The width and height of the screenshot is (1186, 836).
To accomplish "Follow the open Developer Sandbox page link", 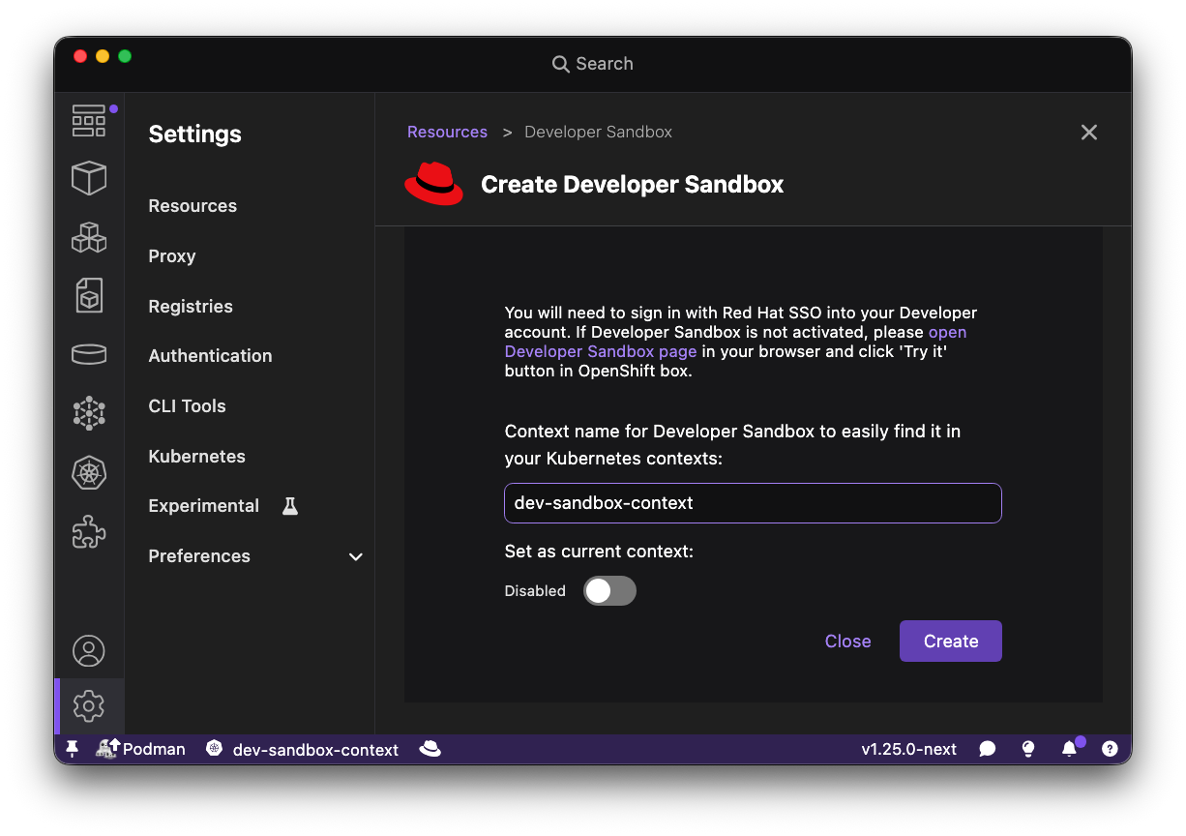I will (735, 342).
